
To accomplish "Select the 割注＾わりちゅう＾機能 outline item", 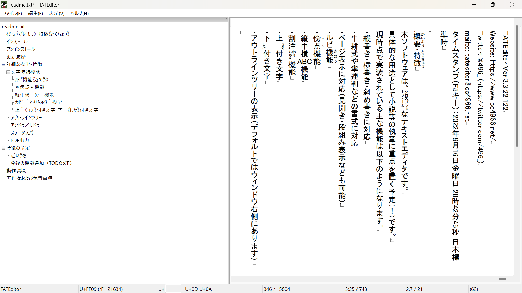I will [39, 102].
